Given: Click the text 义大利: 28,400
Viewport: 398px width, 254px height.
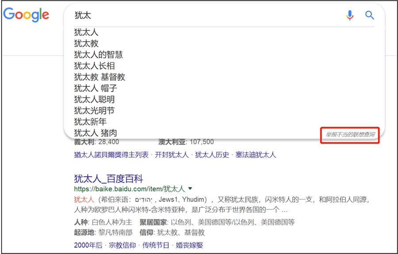Looking at the screenshot, I should [96, 142].
